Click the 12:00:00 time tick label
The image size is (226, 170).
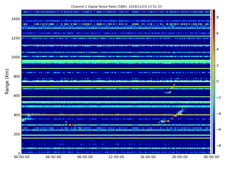click(x=116, y=157)
